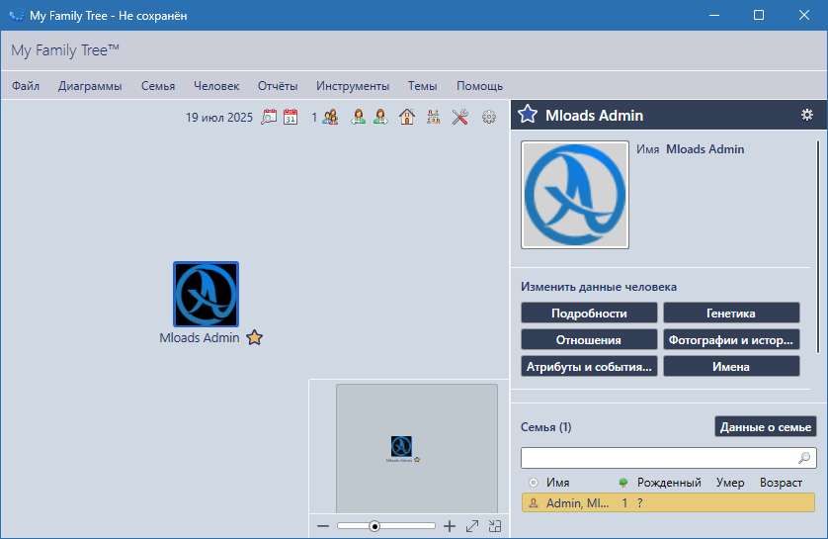The width and height of the screenshot is (828, 539).
Task: Click the right panel vertical scrollbar
Action: tap(818, 247)
